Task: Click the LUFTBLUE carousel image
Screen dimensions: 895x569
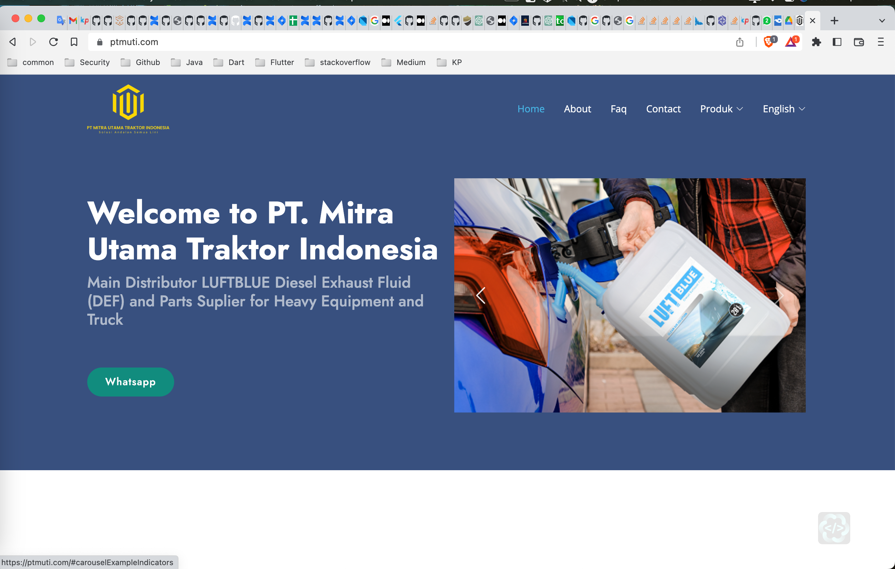Action: pyautogui.click(x=630, y=295)
